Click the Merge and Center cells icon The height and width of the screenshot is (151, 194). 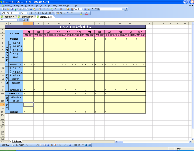coord(53,13)
